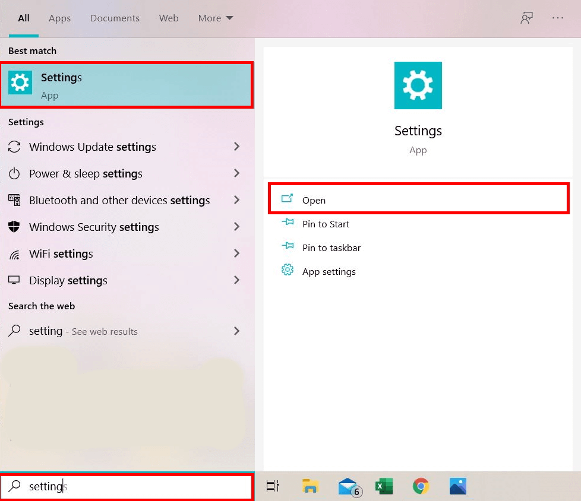
Task: Click the pin icon next to Pin to Start
Action: coord(288,223)
